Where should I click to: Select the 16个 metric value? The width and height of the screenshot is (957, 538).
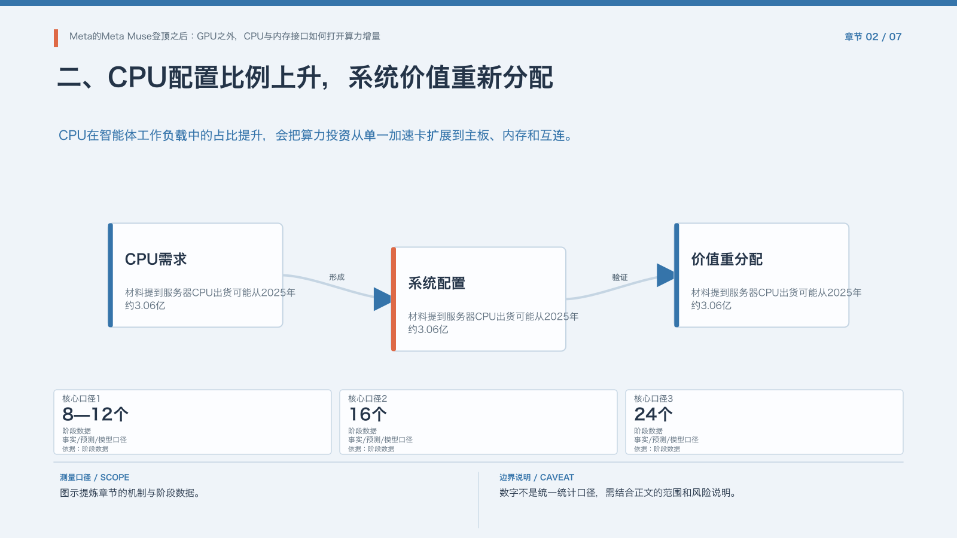[x=368, y=414]
